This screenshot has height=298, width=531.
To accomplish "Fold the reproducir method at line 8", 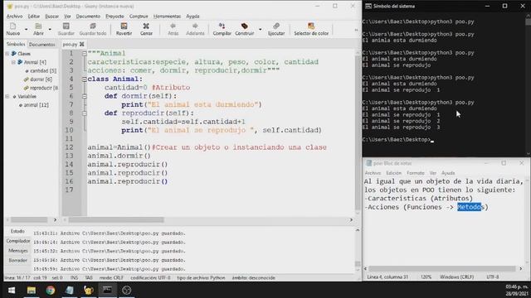I will [85, 113].
